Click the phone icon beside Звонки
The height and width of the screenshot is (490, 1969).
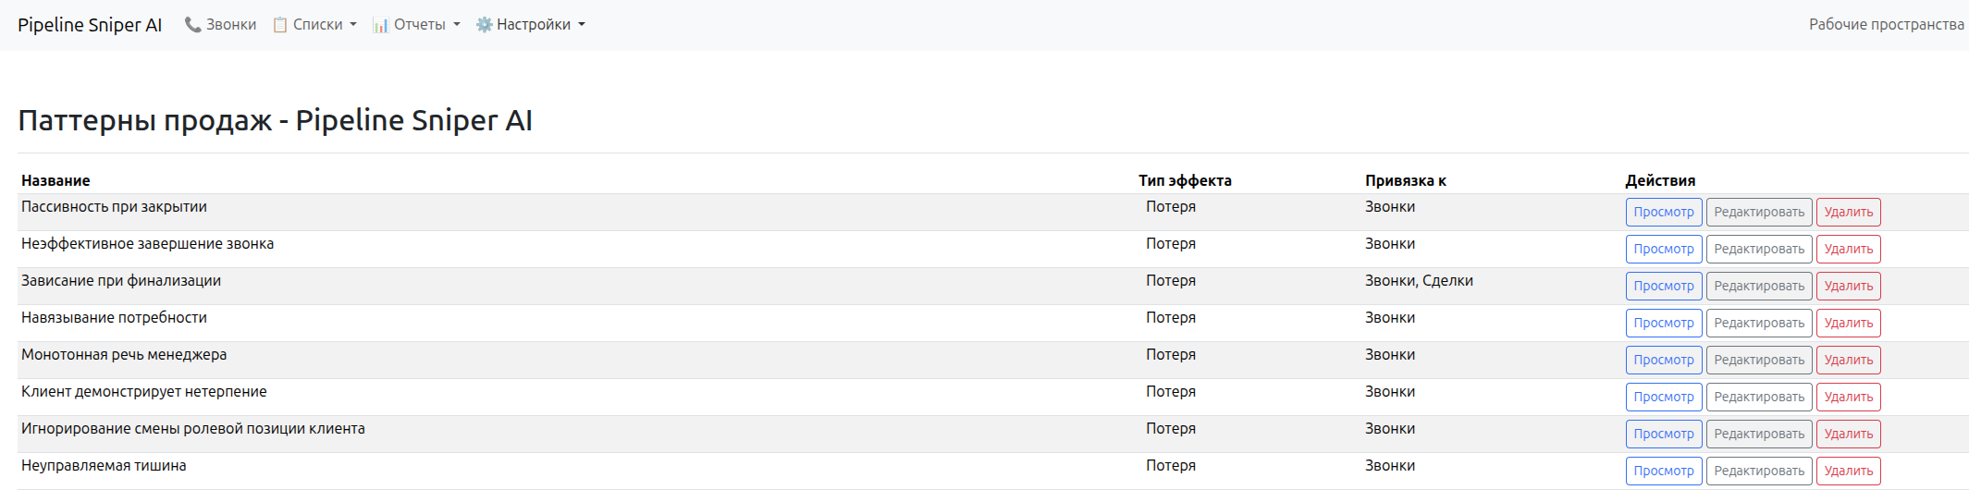point(192,25)
